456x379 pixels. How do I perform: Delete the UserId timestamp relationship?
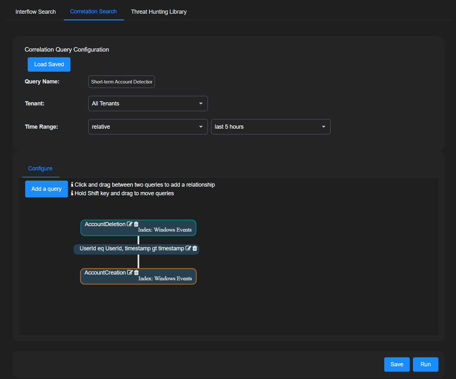(195, 248)
